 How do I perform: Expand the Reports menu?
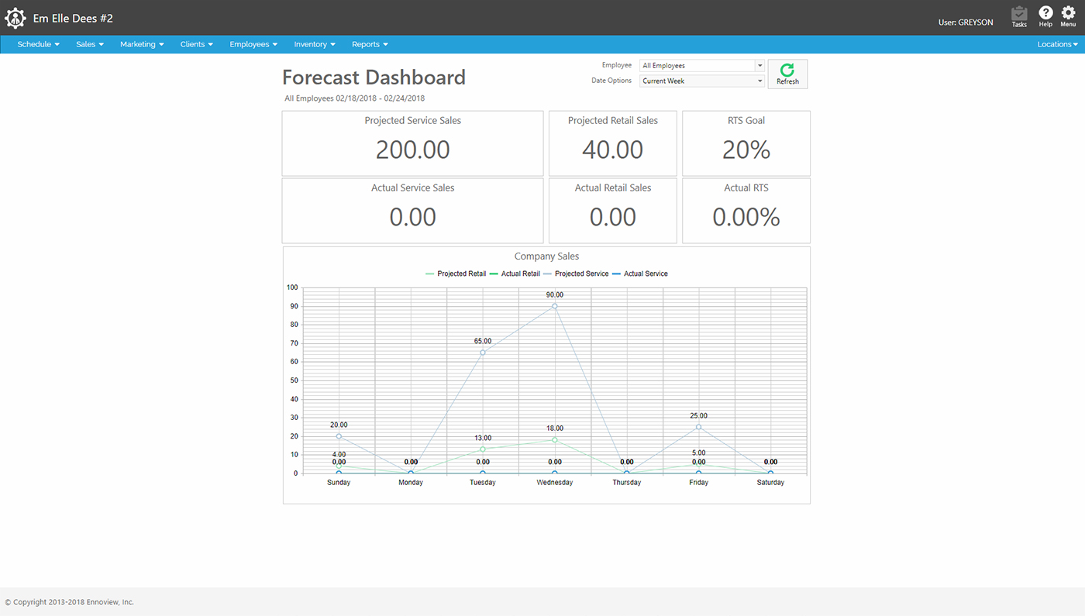point(370,44)
